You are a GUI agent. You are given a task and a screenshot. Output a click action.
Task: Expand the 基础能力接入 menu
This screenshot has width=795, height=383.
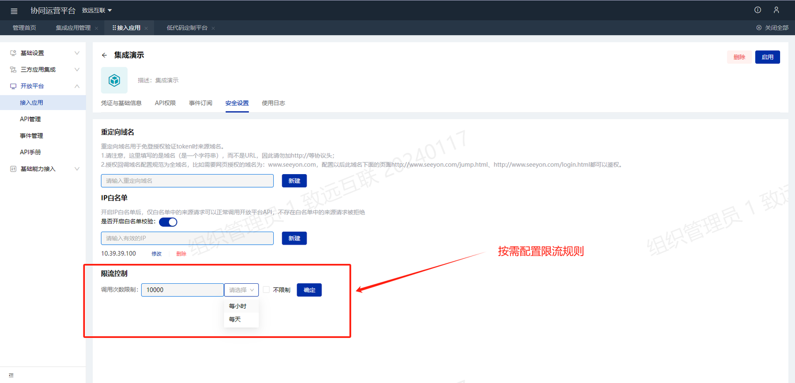click(x=77, y=169)
